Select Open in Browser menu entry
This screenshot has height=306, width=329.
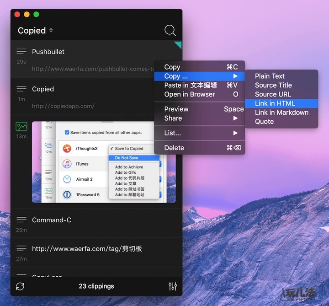[190, 94]
